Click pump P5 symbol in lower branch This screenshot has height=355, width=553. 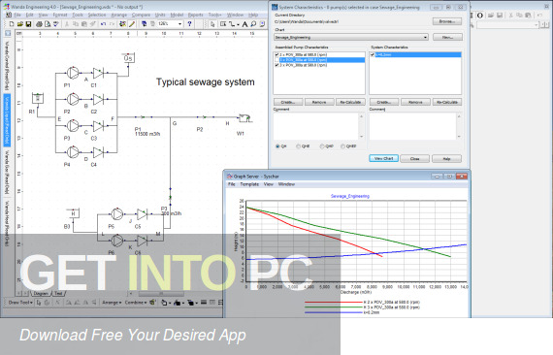point(116,214)
